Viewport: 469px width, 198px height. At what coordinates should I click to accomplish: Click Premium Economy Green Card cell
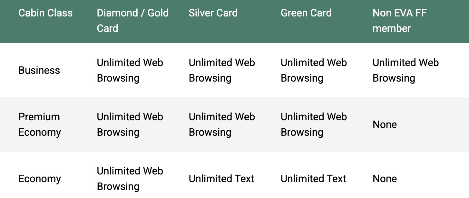pos(314,124)
